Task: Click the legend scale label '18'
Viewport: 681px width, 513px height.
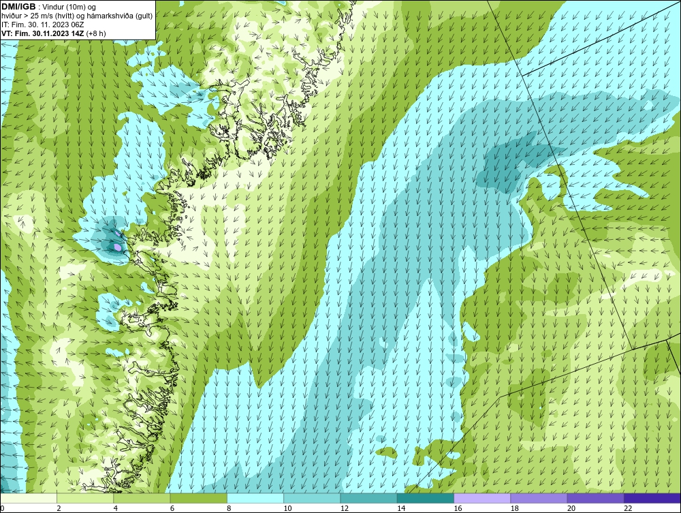Action: (x=515, y=509)
